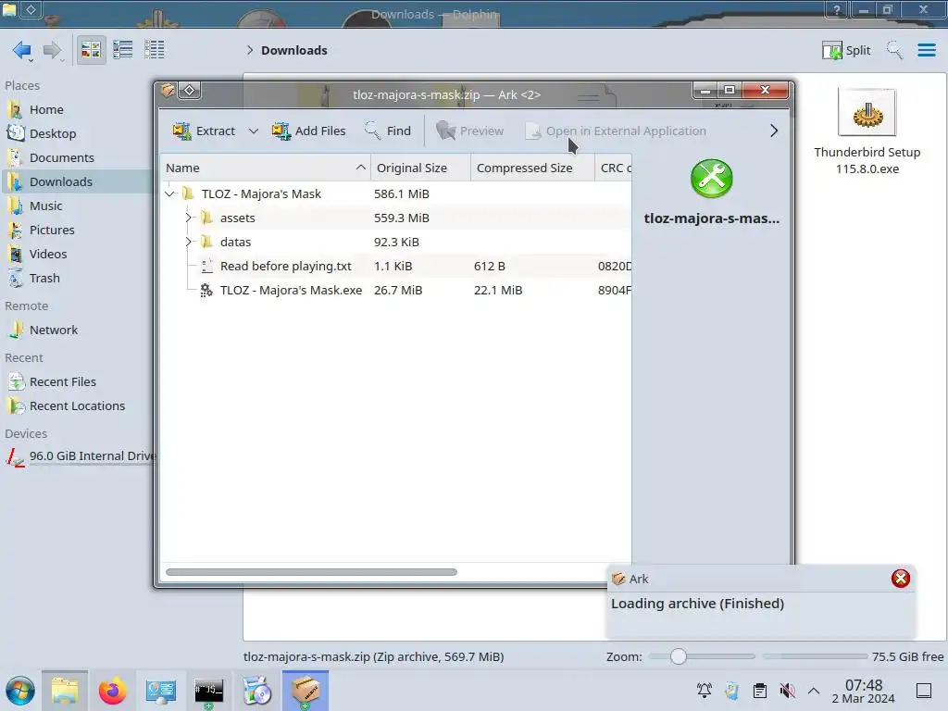Open Dolphin search magnifier

click(x=894, y=50)
